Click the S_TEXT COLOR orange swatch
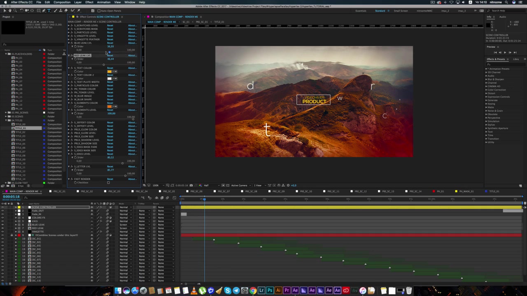This screenshot has height=296, width=527. click(110, 72)
